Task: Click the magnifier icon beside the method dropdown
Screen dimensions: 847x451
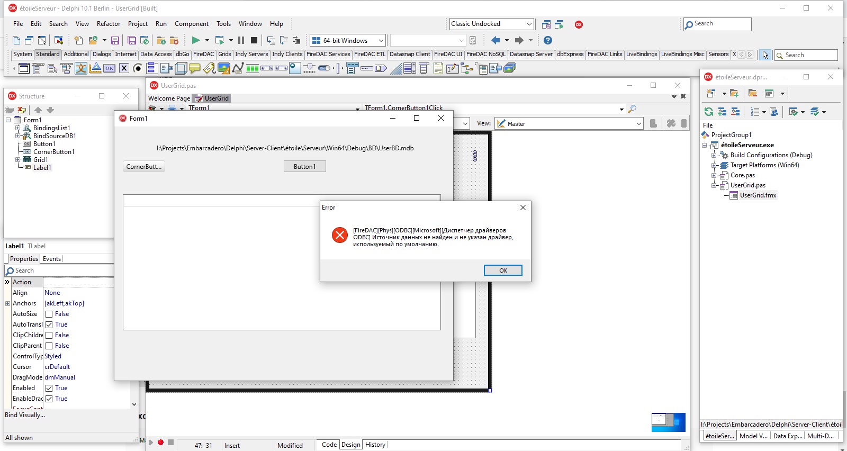Action: [x=632, y=109]
